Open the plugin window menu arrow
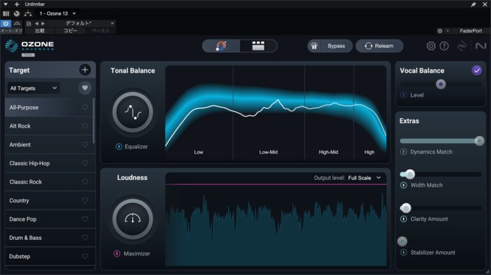 click(x=5, y=4)
